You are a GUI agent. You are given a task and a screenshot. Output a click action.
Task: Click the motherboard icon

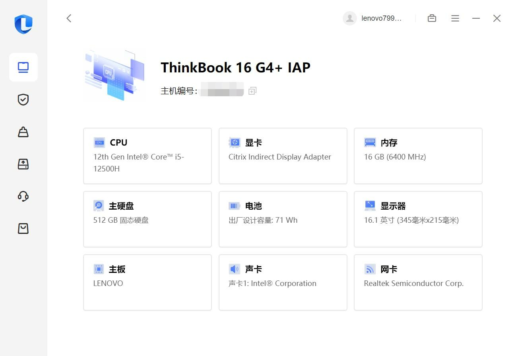[99, 269]
